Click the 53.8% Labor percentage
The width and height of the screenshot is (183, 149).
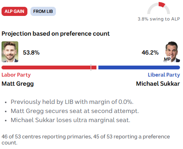pyautogui.click(x=31, y=53)
